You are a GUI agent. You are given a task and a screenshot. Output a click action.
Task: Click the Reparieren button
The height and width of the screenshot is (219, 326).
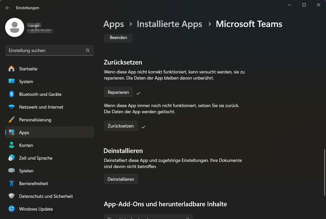coord(118,92)
